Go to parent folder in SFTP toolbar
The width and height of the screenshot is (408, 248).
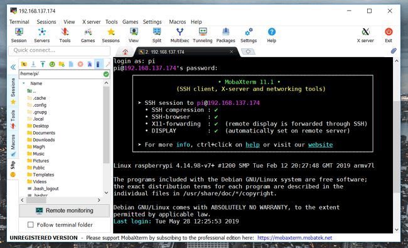click(24, 64)
